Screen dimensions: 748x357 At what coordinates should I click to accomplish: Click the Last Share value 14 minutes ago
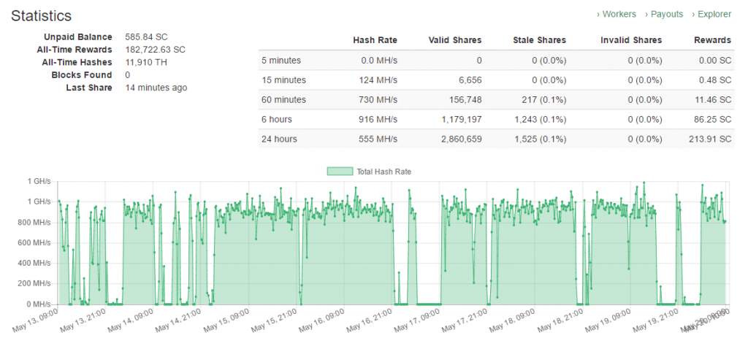pyautogui.click(x=156, y=88)
